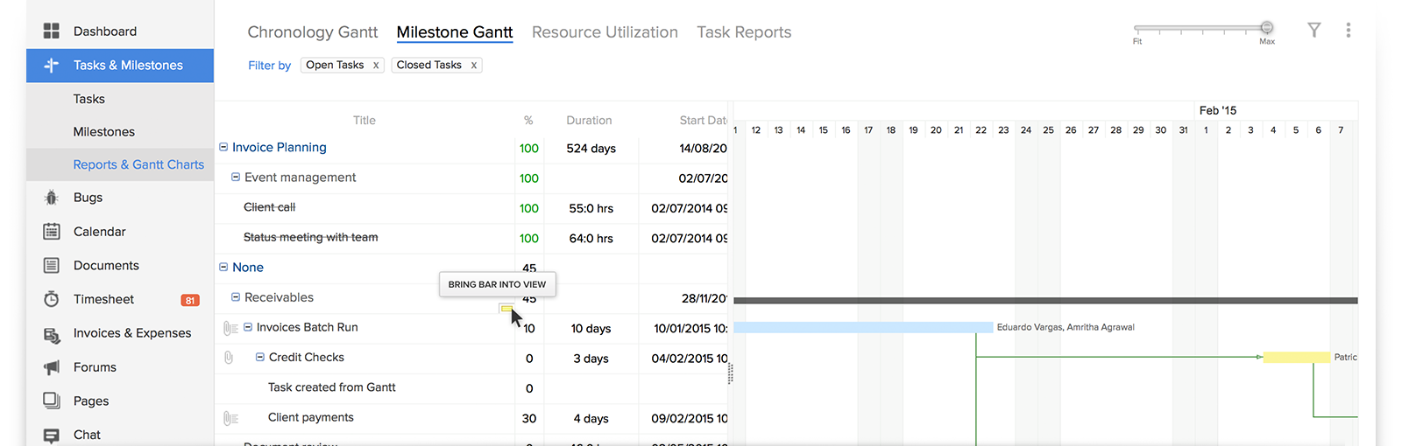
Task: Open the filter funnel icon
Action: pos(1313,31)
